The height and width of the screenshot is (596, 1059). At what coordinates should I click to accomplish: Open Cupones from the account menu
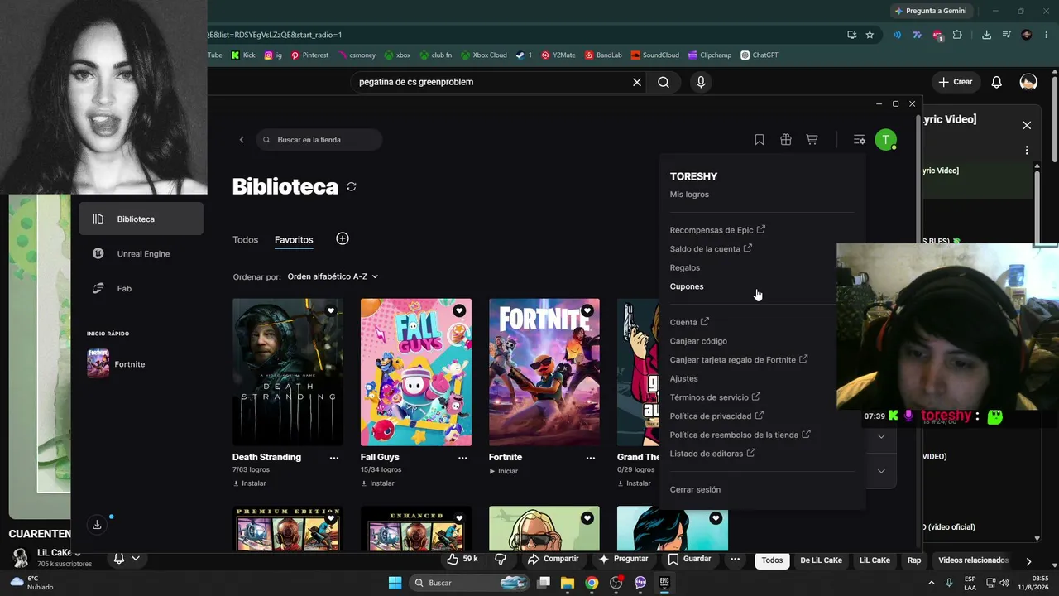[687, 286]
